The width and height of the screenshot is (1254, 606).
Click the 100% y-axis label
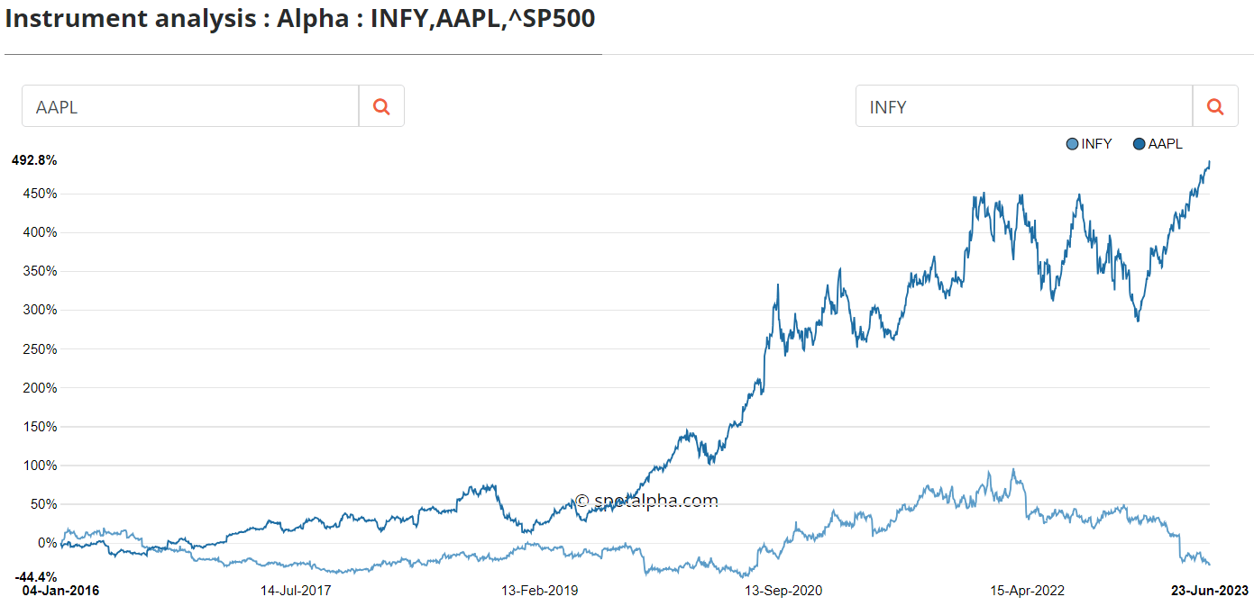click(x=41, y=466)
